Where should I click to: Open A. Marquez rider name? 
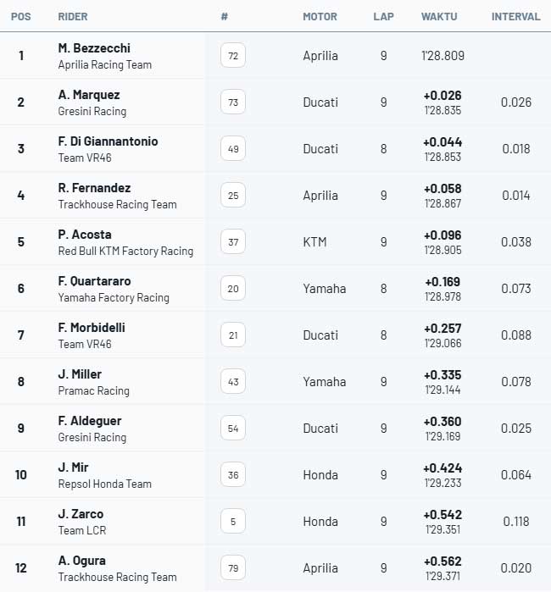89,95
